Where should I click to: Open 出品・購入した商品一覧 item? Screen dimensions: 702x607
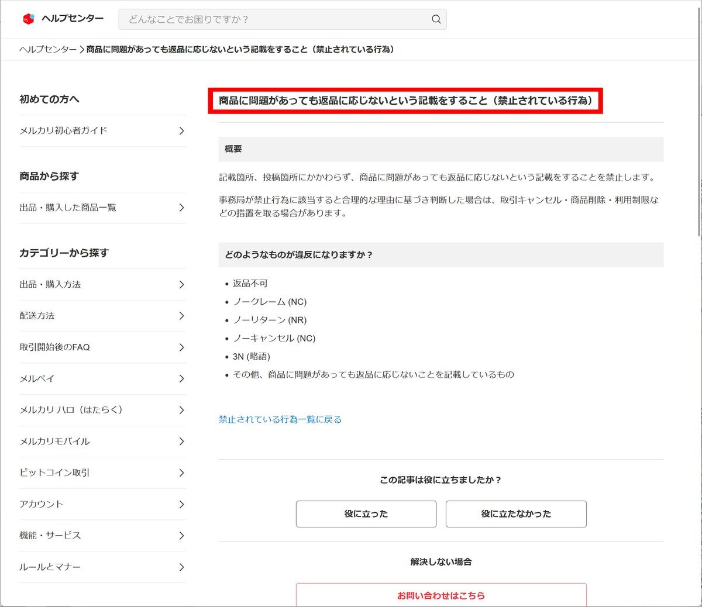tap(102, 208)
